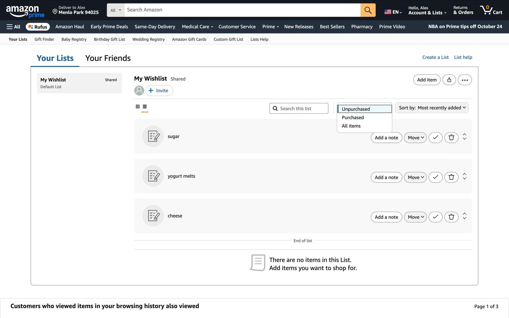Viewport: 509px width, 318px height.
Task: Open the Create a List link
Action: point(435,57)
